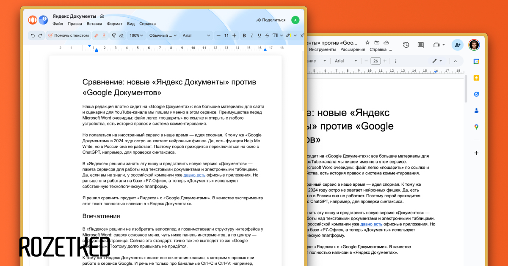This screenshot has height=266, width=508.
Task: Open the «давно есть» link in Yandex document
Action: point(194,175)
